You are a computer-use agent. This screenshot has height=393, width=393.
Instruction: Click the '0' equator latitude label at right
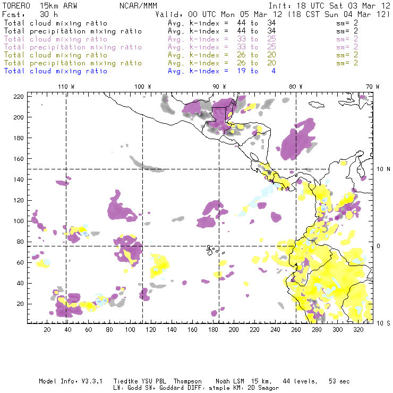point(379,246)
